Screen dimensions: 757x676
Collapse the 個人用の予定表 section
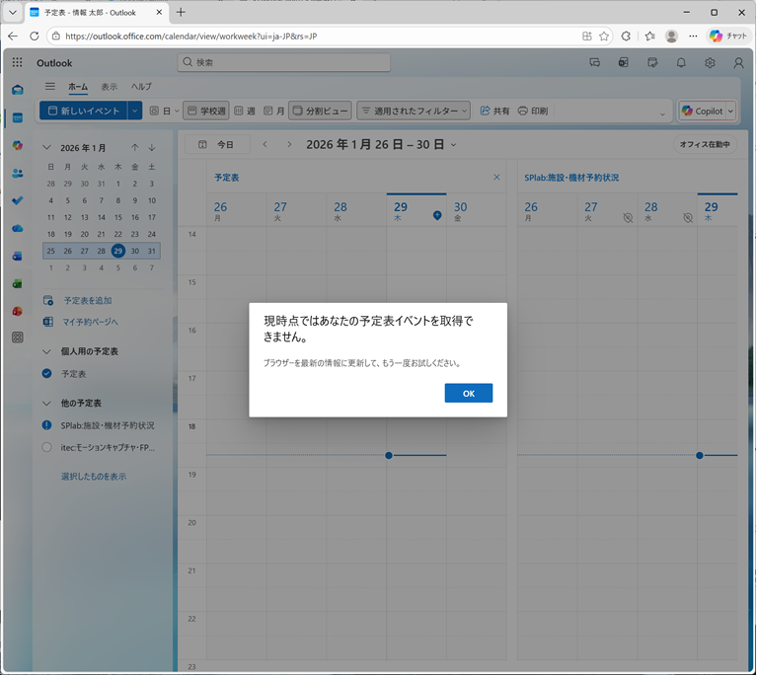(46, 351)
